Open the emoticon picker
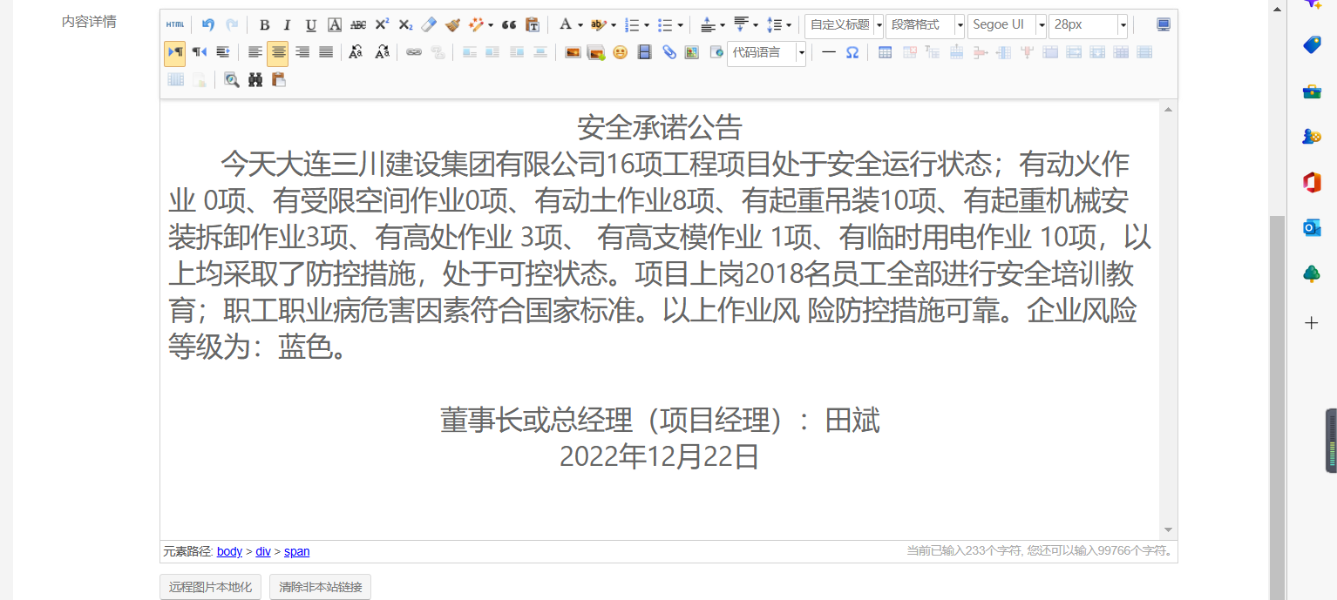This screenshot has height=600, width=1337. tap(620, 52)
